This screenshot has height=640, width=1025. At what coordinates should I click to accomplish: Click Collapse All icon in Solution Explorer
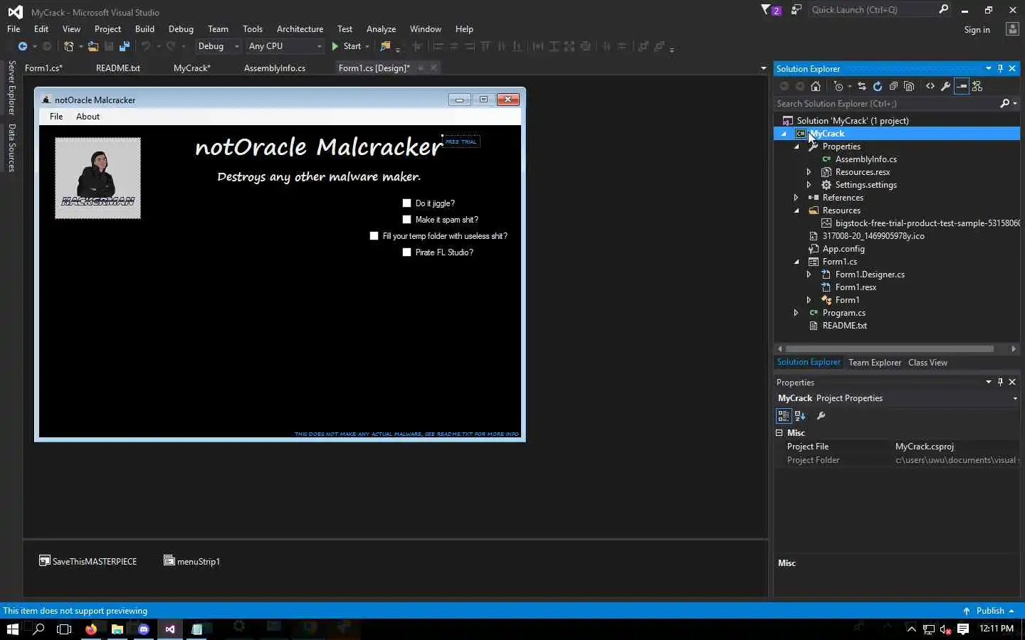[893, 86]
